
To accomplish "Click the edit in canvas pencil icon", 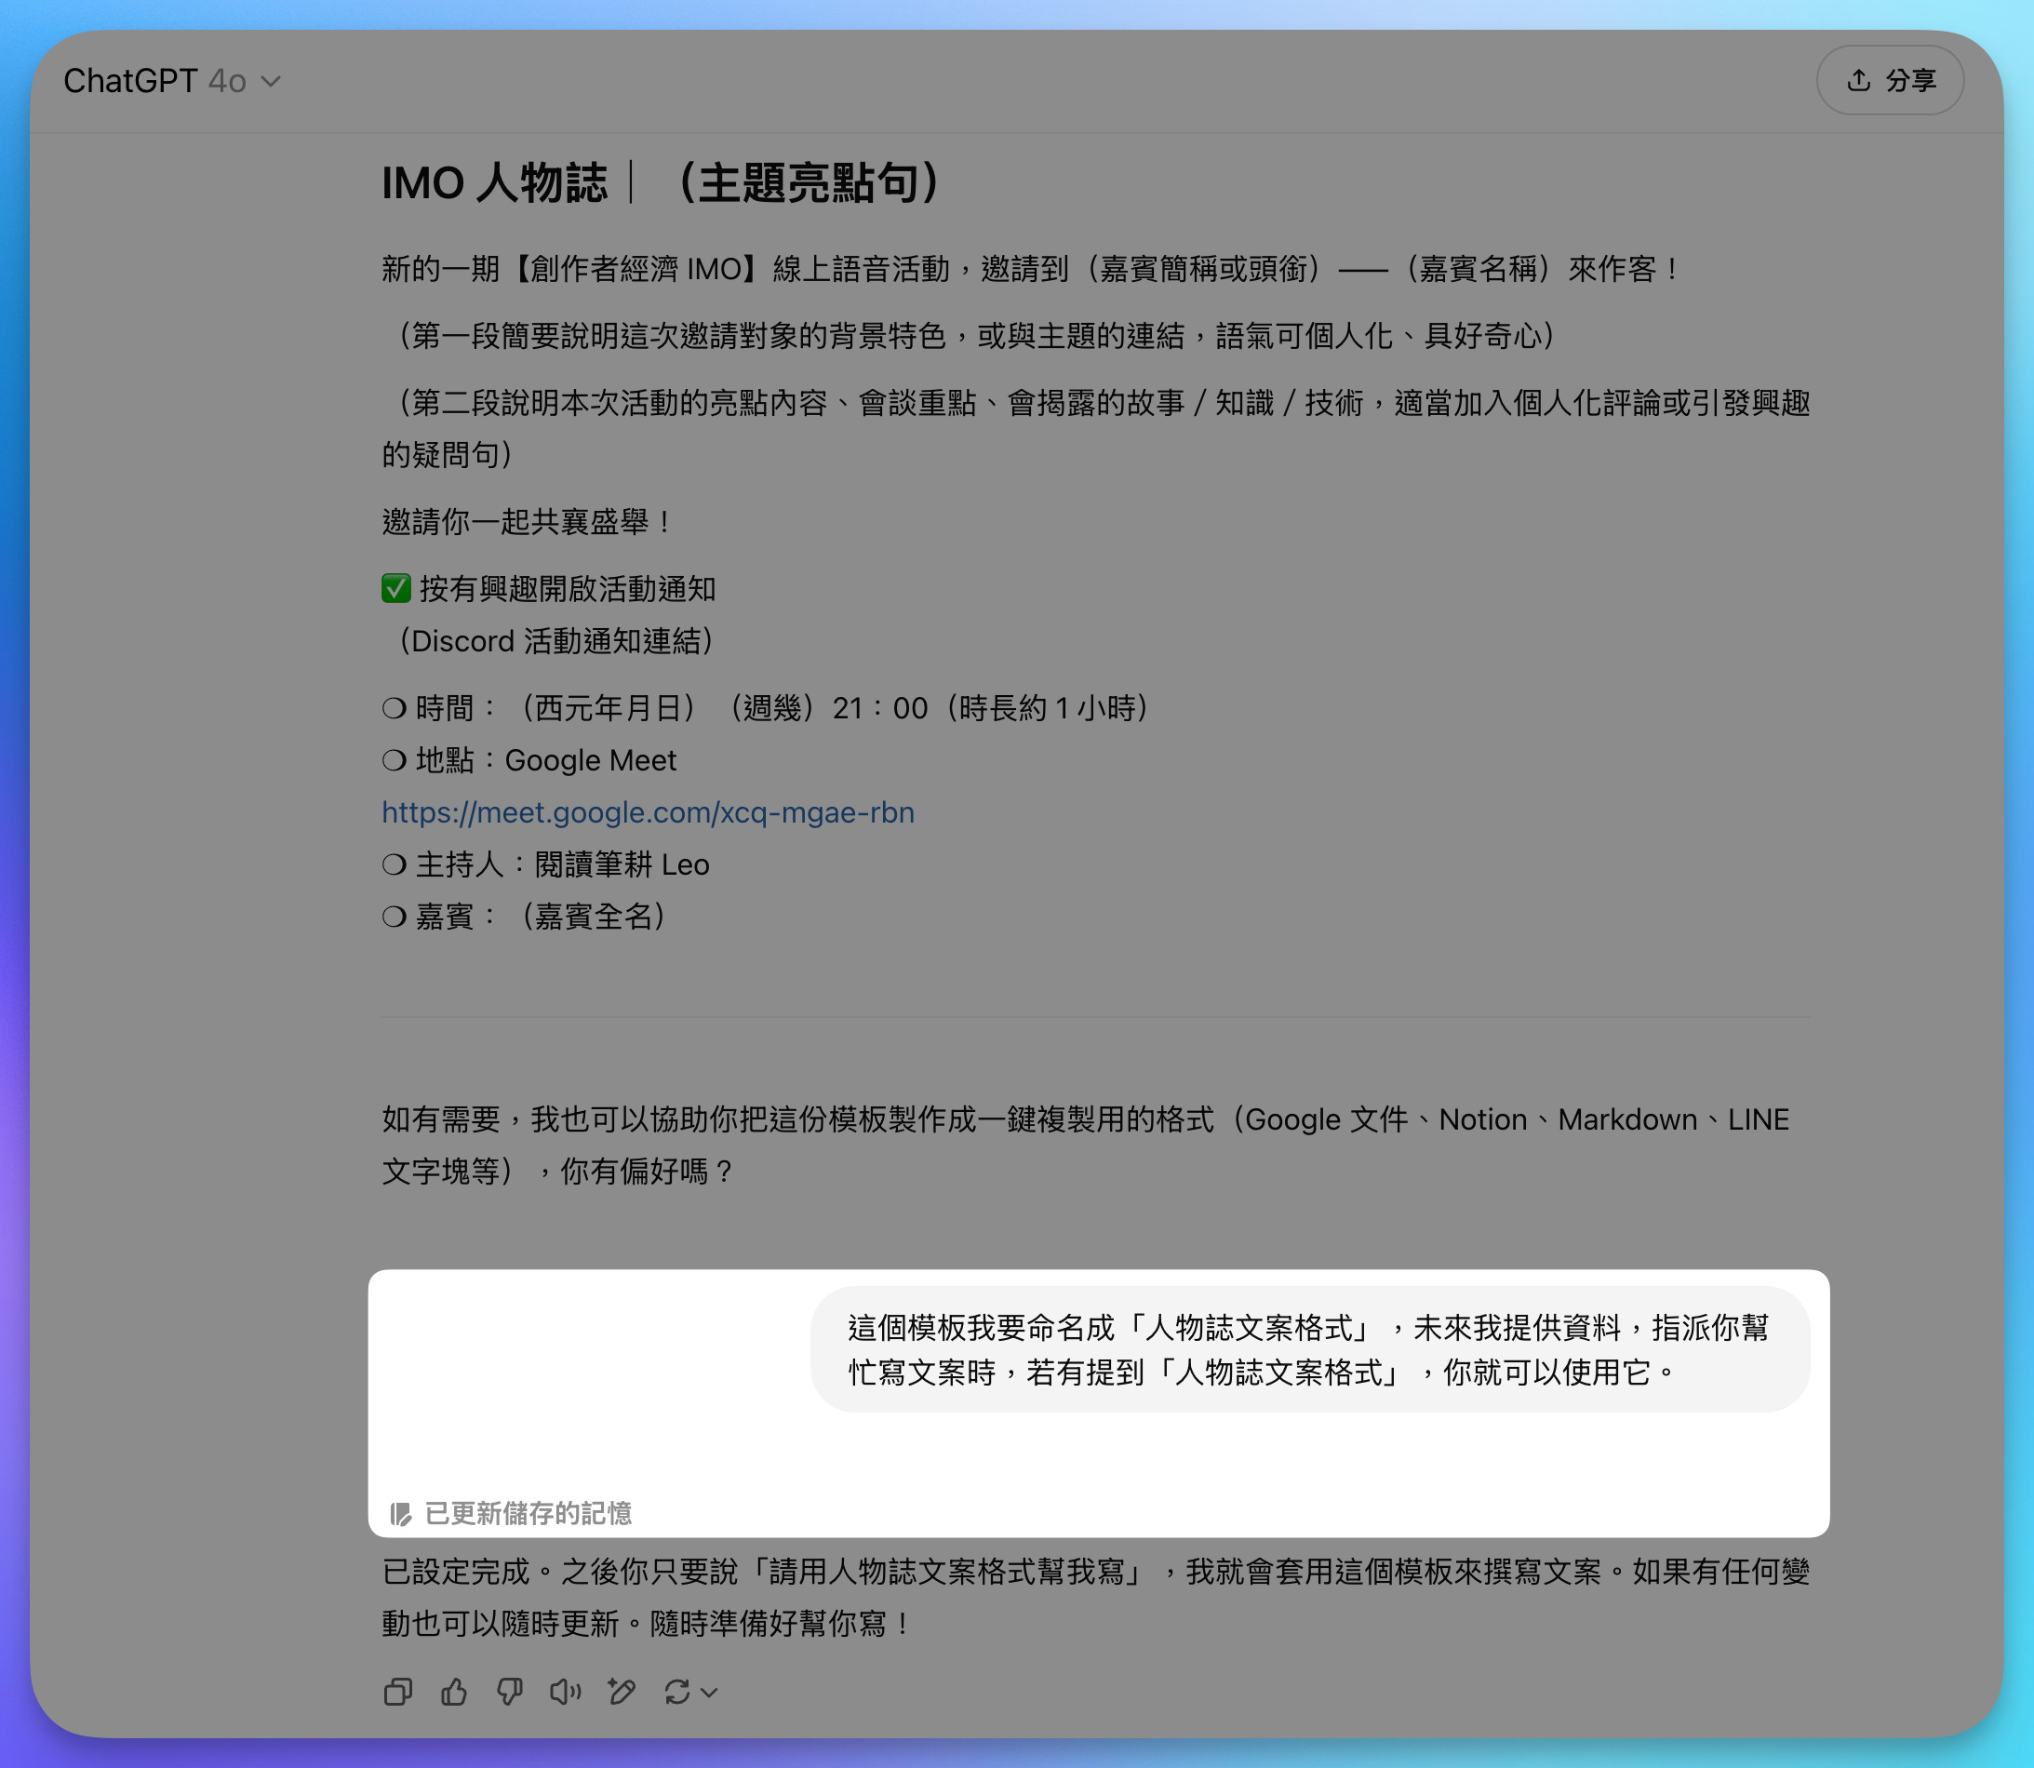I will [622, 1692].
